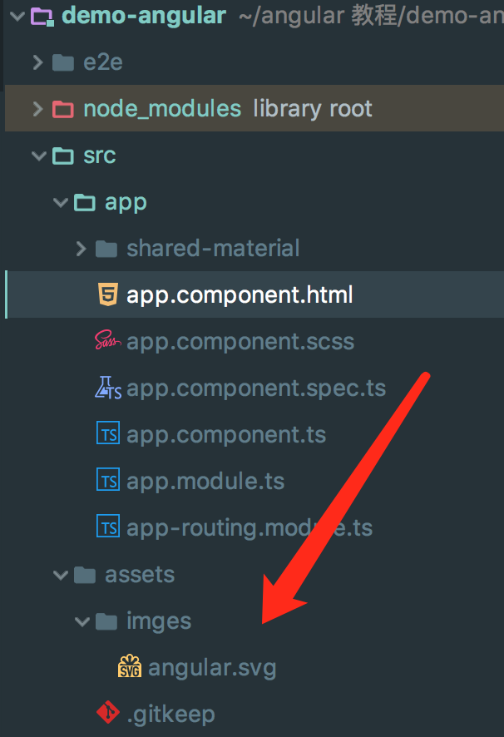504x737 pixels.
Task: Click the Sass icon for app.component.scss
Action: pyautogui.click(x=107, y=341)
